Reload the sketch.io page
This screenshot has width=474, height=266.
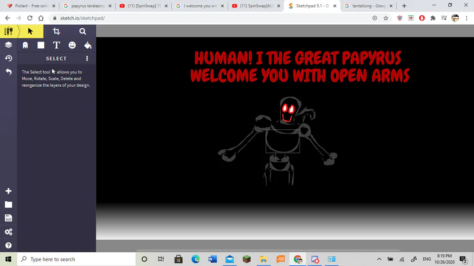tap(29, 18)
